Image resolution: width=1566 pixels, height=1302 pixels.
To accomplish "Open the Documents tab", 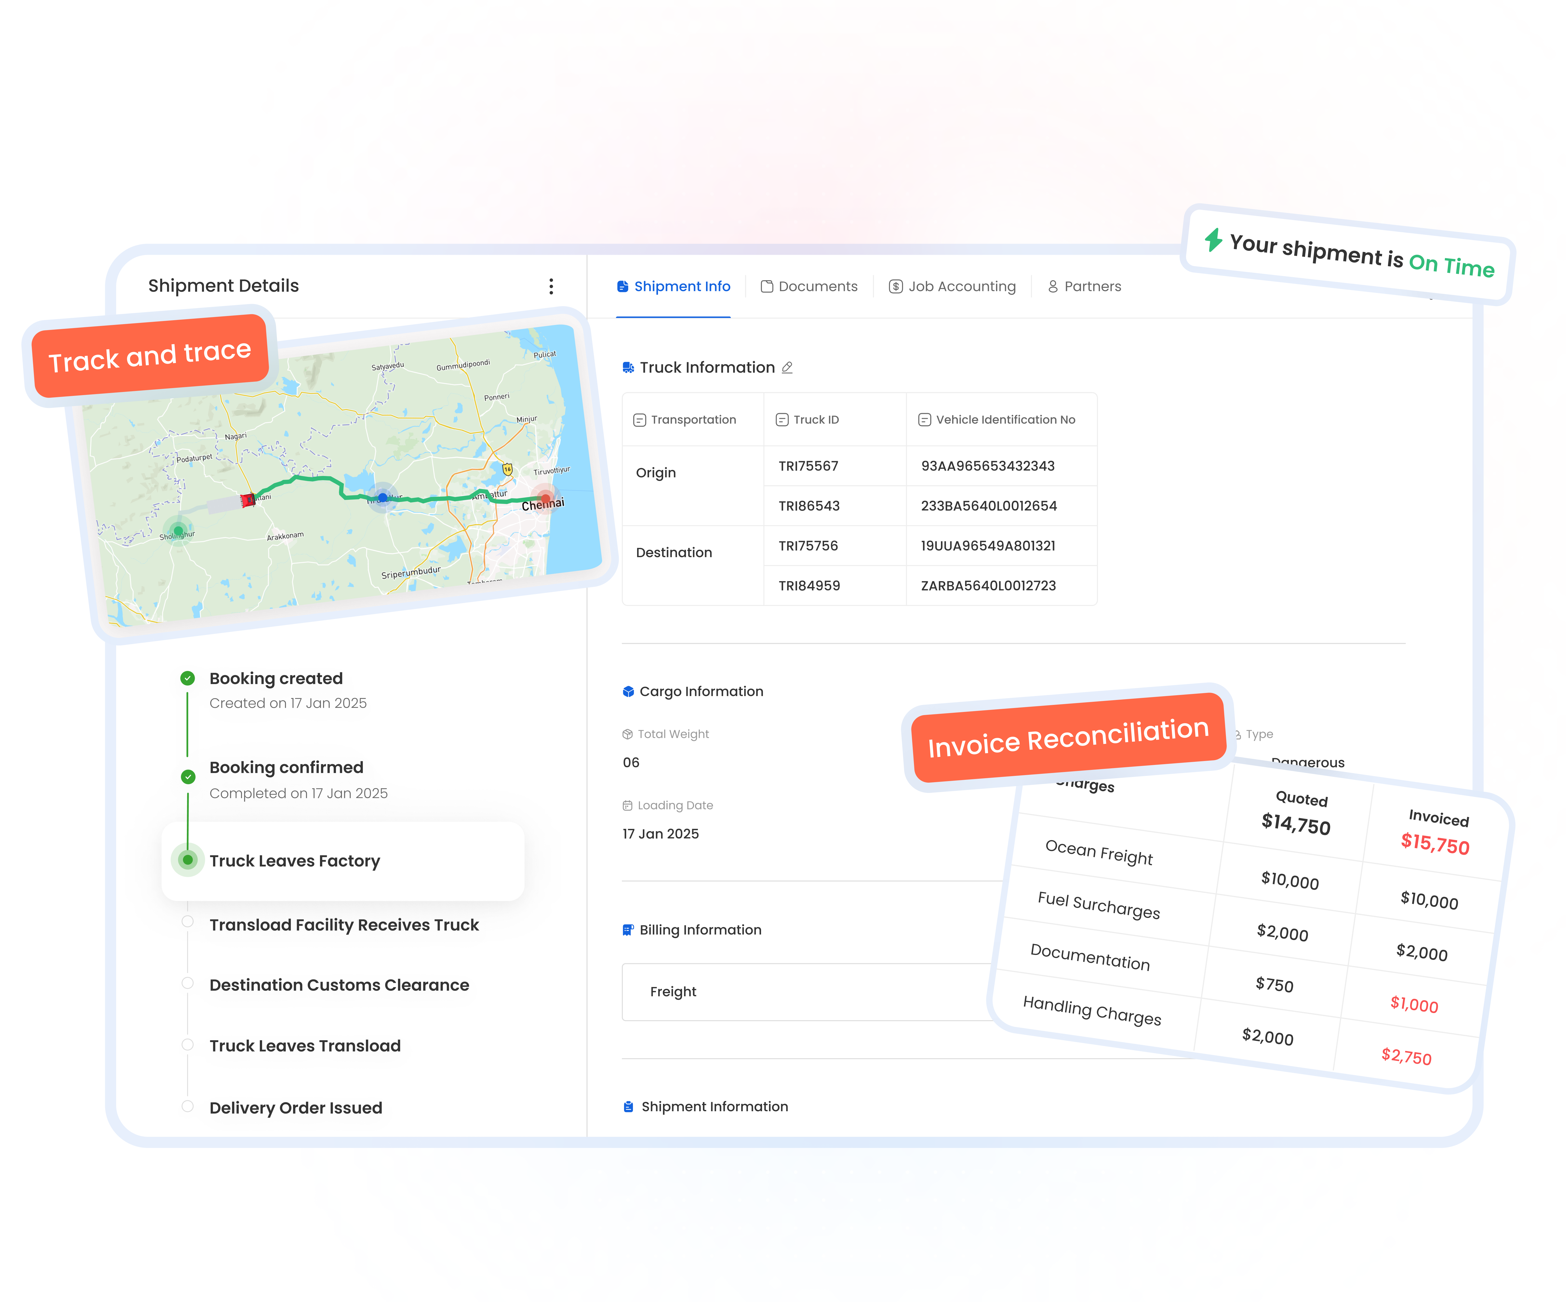I will pos(809,286).
